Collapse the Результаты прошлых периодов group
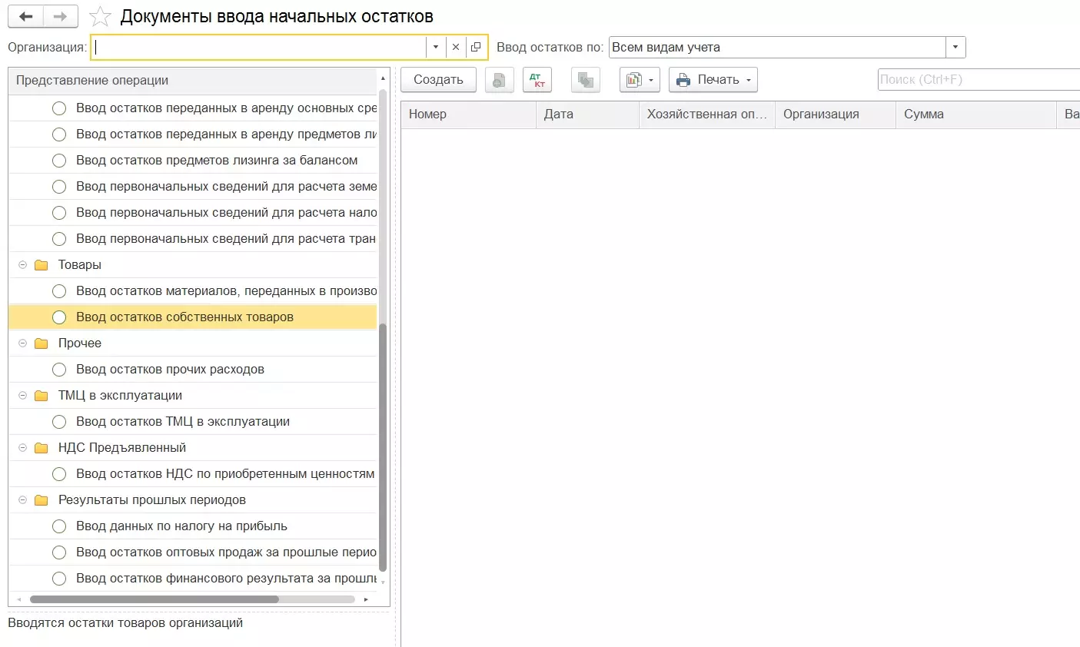The image size is (1080, 647). click(22, 500)
